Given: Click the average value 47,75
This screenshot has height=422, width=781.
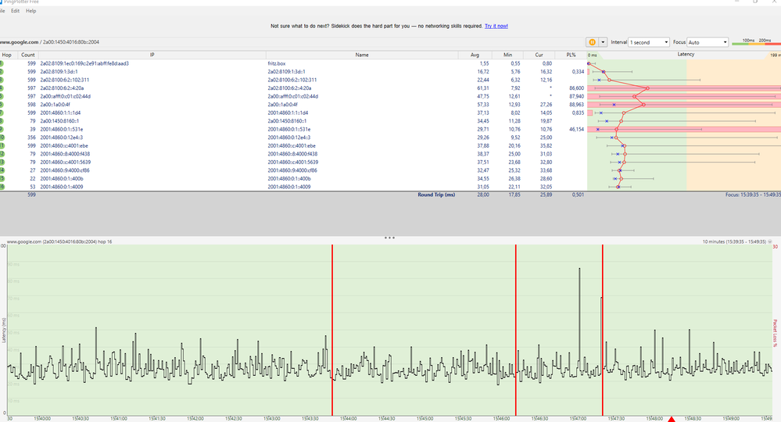Looking at the screenshot, I should point(483,97).
